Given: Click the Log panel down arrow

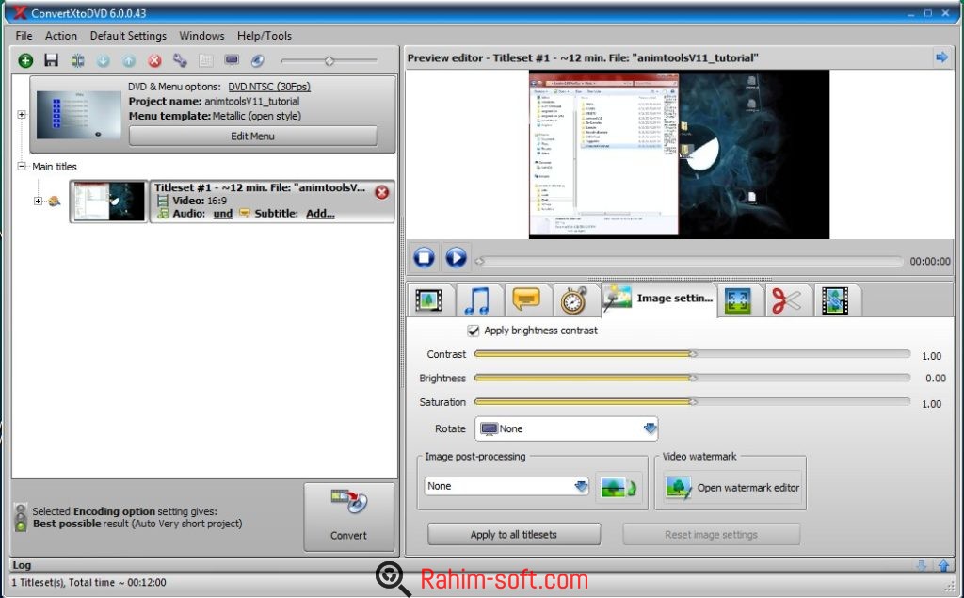Looking at the screenshot, I should click(921, 565).
